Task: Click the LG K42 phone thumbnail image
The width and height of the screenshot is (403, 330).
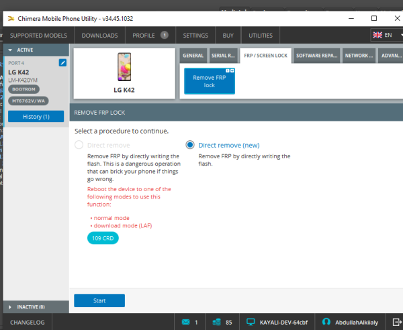Action: (x=124, y=67)
